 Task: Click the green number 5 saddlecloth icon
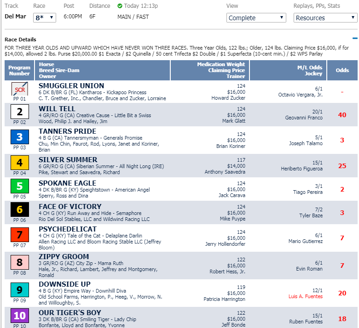point(19,187)
